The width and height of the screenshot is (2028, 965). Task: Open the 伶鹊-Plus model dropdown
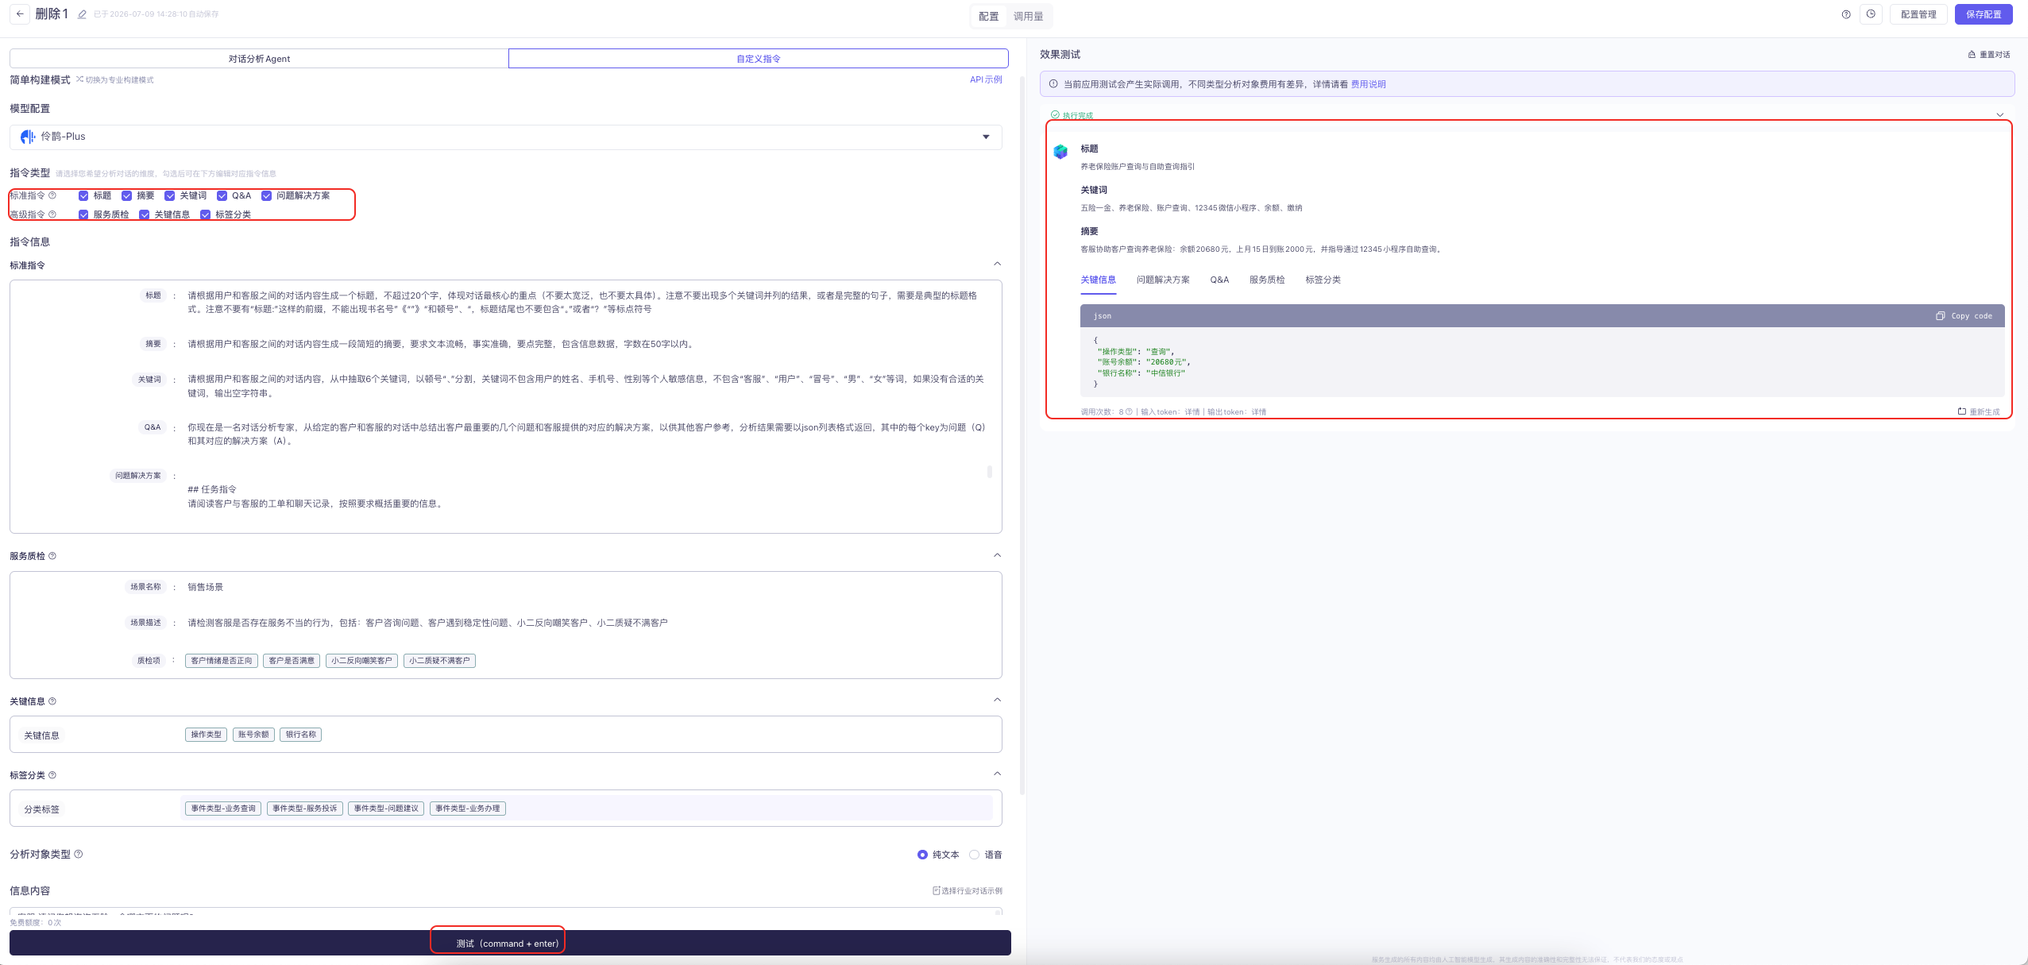(505, 137)
